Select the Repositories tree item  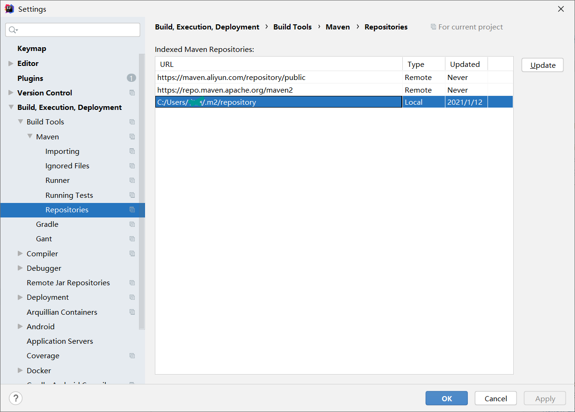[x=73, y=210]
